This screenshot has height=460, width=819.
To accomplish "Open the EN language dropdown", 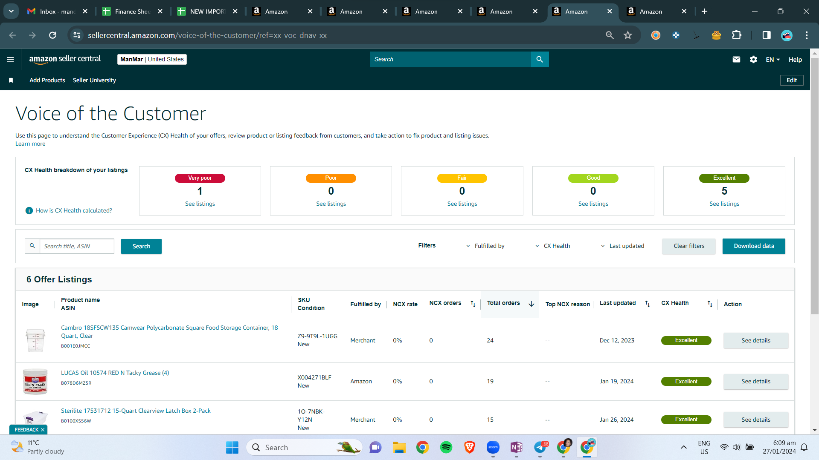I will click(773, 60).
